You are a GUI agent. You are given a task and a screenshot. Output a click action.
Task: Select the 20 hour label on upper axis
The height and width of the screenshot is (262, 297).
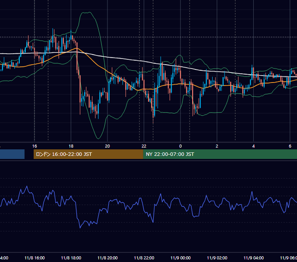(x=107, y=146)
